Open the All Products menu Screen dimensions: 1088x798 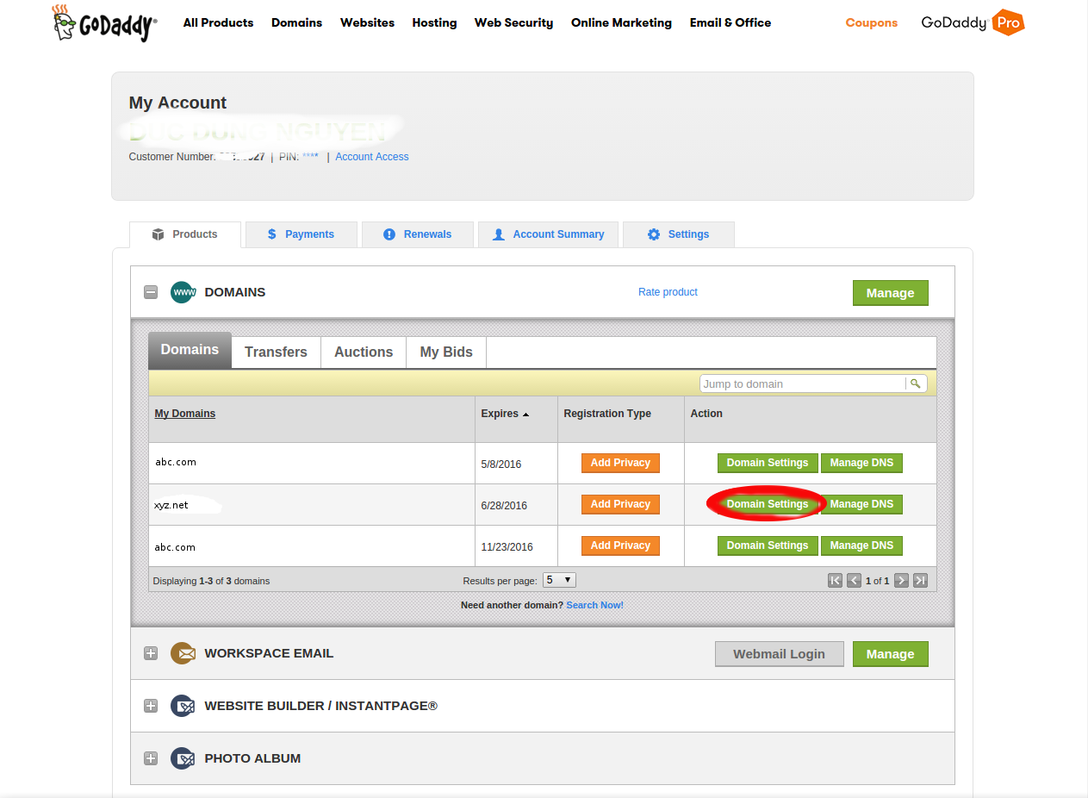[219, 22]
